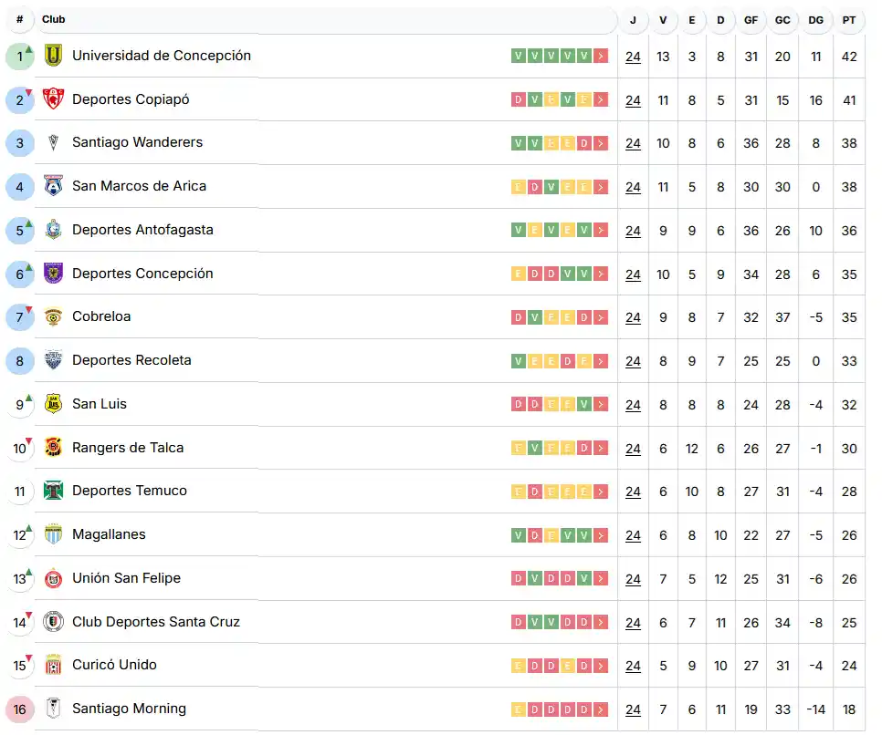The width and height of the screenshot is (882, 735).
Task: Click the San Marcos de Arica crest
Action: coord(54,186)
